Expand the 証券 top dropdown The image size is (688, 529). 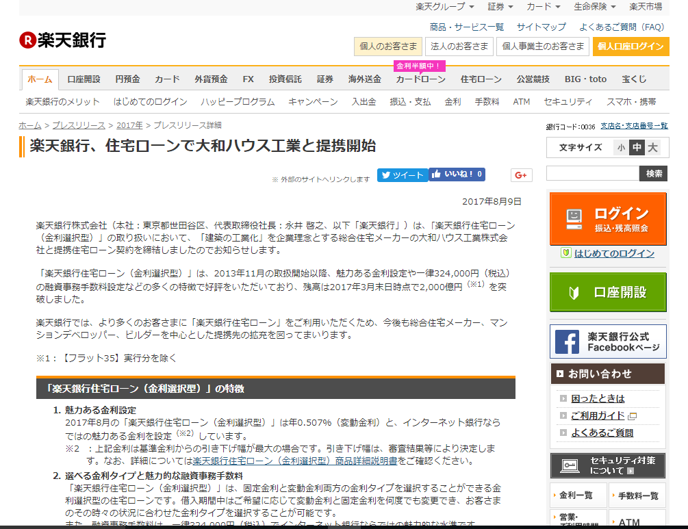[500, 7]
